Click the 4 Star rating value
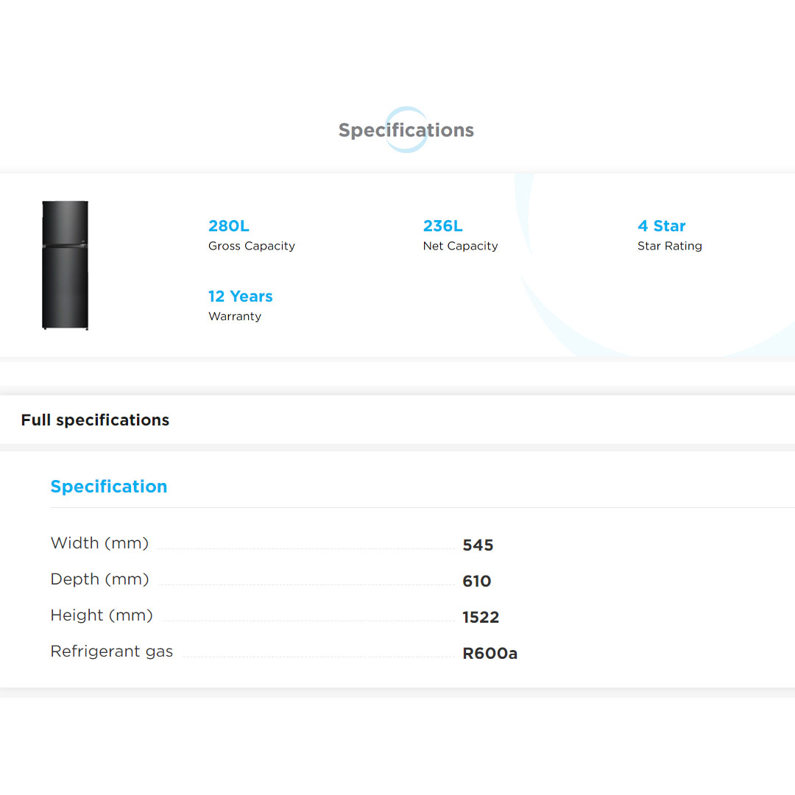 (x=661, y=226)
